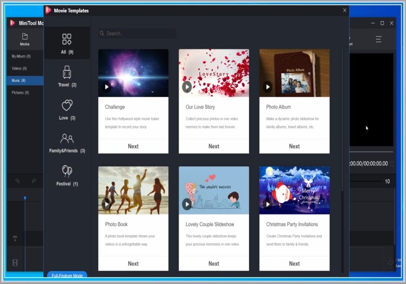Click Next under Photo Book
The width and height of the screenshot is (406, 284).
click(x=133, y=263)
